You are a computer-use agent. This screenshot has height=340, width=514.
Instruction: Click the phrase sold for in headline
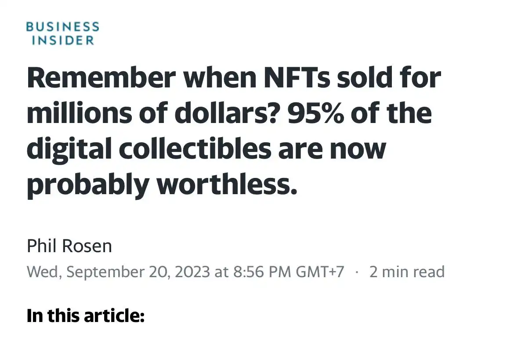coord(389,77)
